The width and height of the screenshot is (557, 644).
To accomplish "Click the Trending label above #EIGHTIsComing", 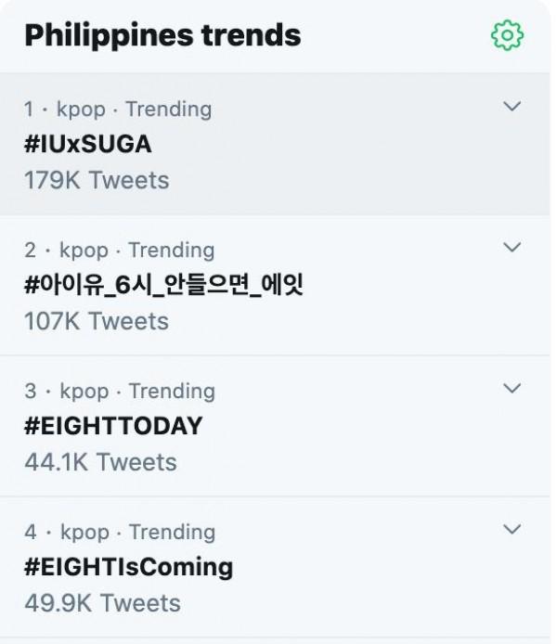I will click(x=172, y=533).
